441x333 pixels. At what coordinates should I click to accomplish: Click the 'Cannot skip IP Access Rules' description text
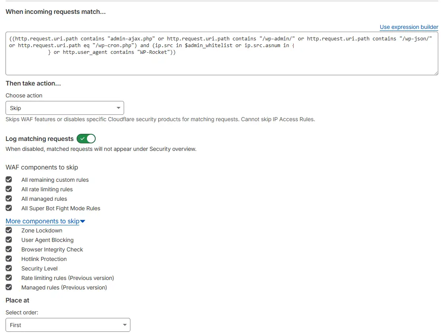coord(278,119)
